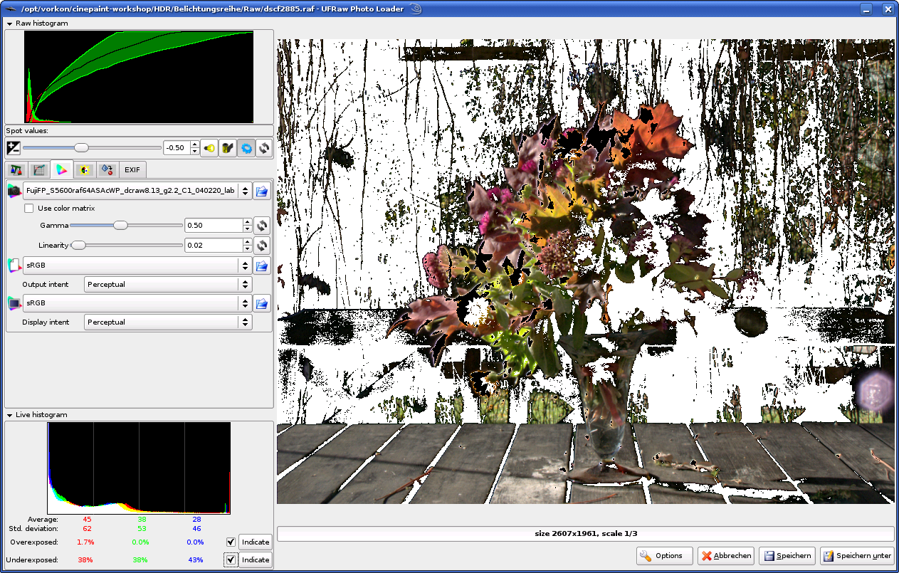899x573 pixels.
Task: Click the blue gear auto exposure icon
Action: [246, 148]
